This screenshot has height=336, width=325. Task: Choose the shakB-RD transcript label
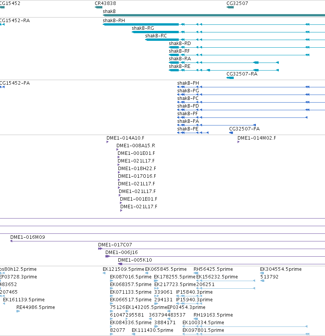[x=180, y=43]
